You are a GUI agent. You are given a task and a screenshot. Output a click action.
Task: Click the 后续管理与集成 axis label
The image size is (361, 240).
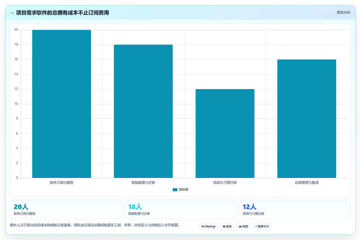[307, 183]
